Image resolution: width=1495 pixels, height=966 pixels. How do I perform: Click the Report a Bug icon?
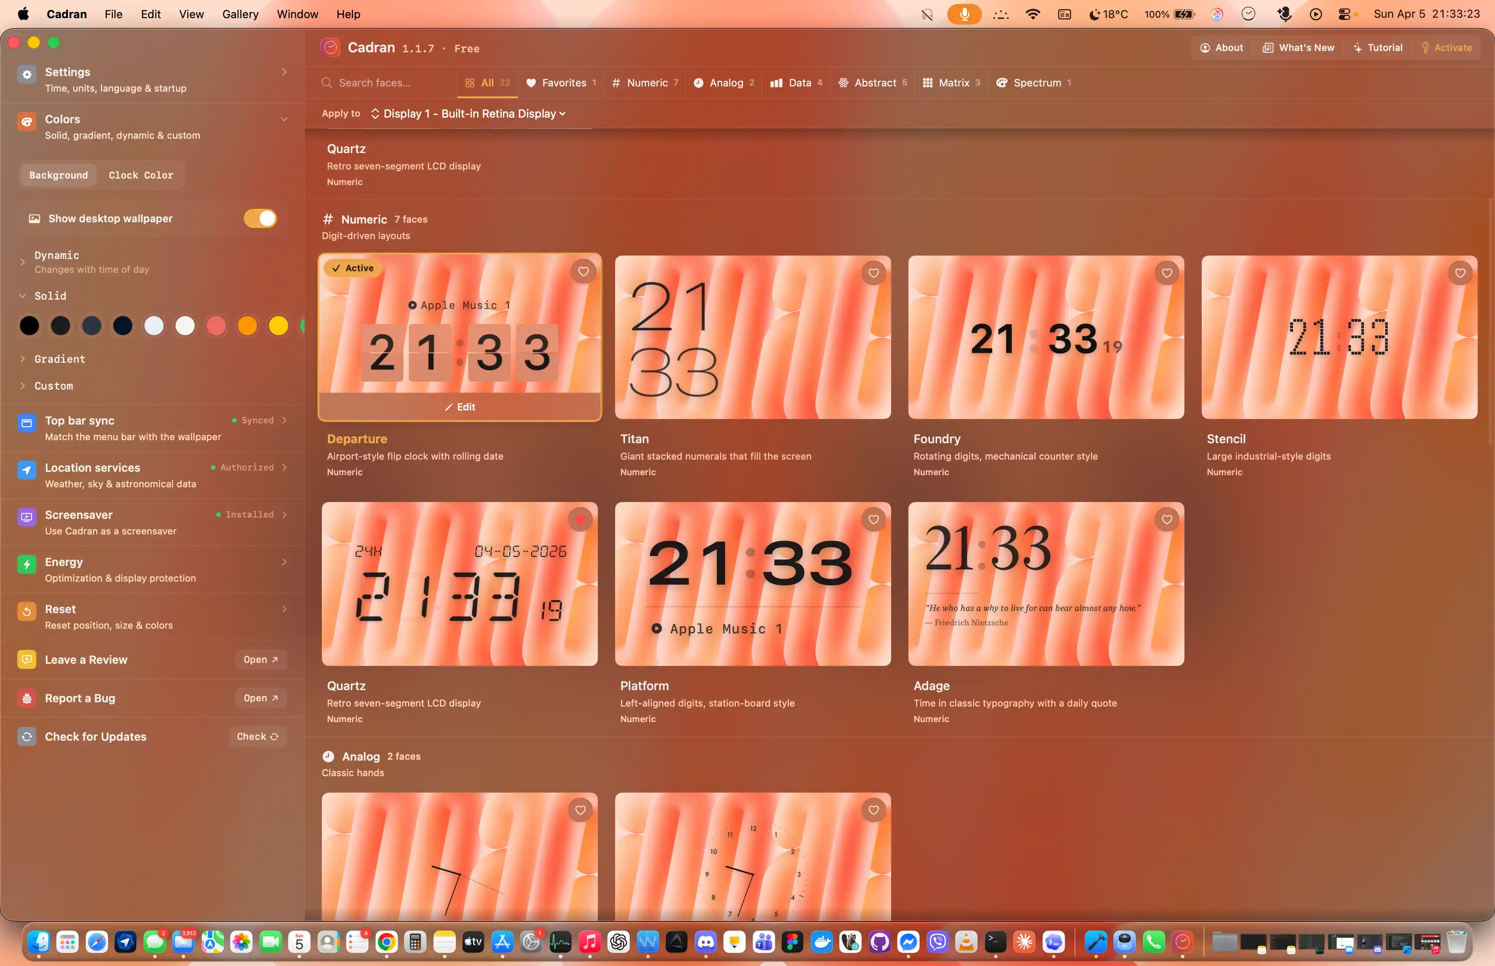(x=26, y=698)
